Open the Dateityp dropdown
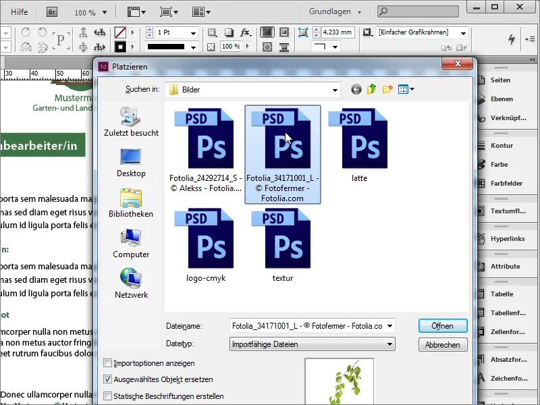This screenshot has height=405, width=540. pyautogui.click(x=313, y=344)
